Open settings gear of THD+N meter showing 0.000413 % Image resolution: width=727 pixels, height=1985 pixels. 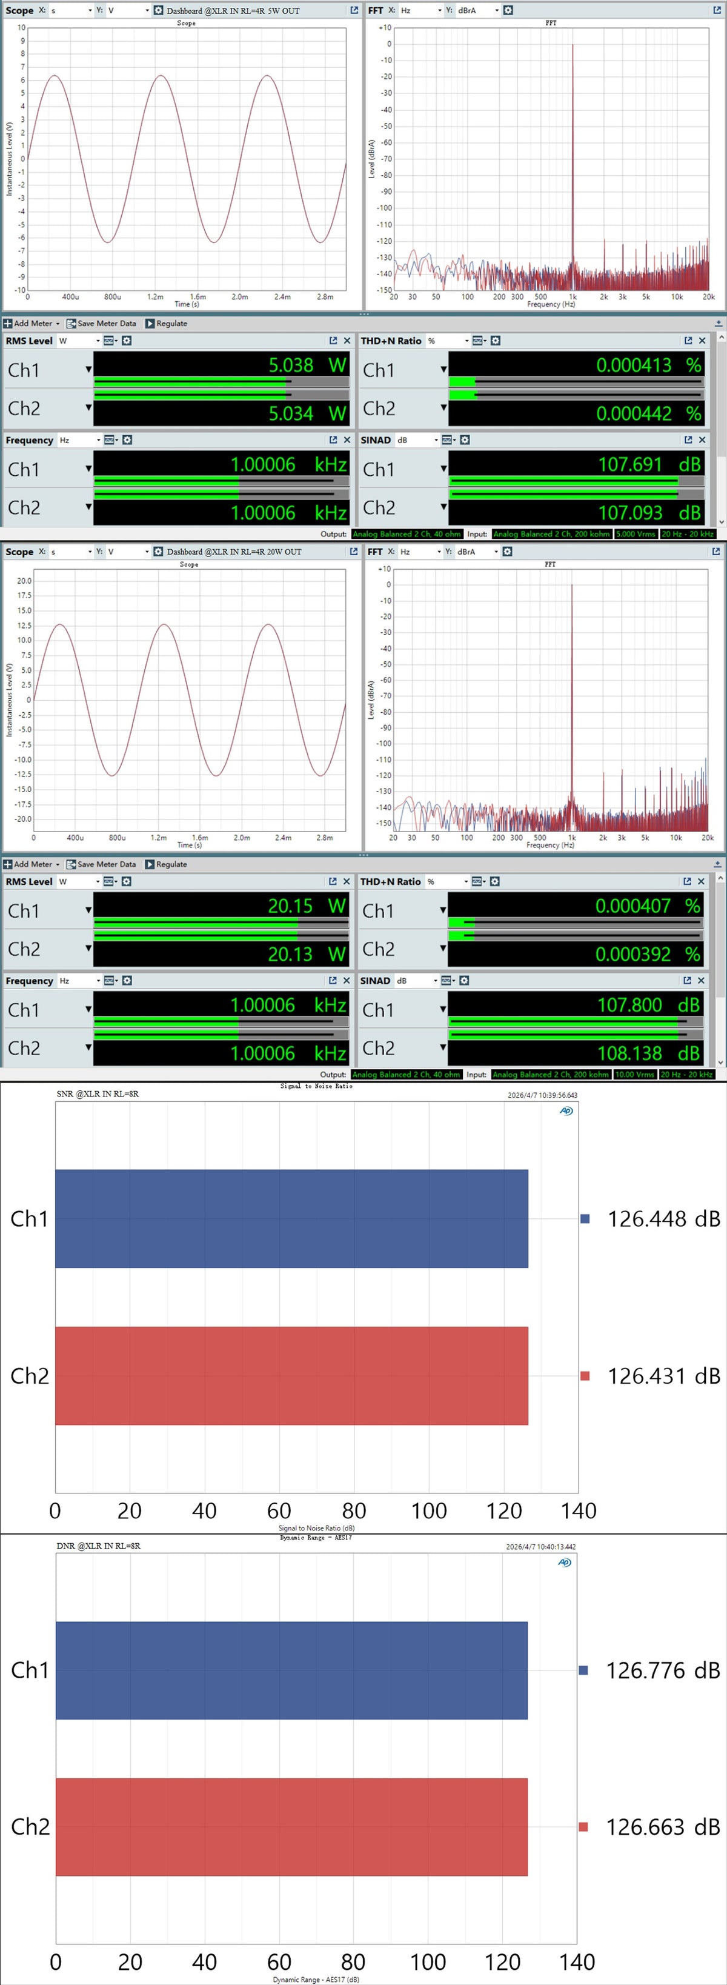point(495,341)
